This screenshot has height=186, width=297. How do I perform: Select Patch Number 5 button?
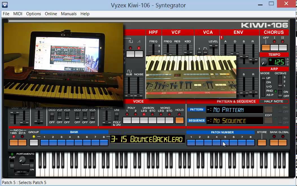[225, 143]
